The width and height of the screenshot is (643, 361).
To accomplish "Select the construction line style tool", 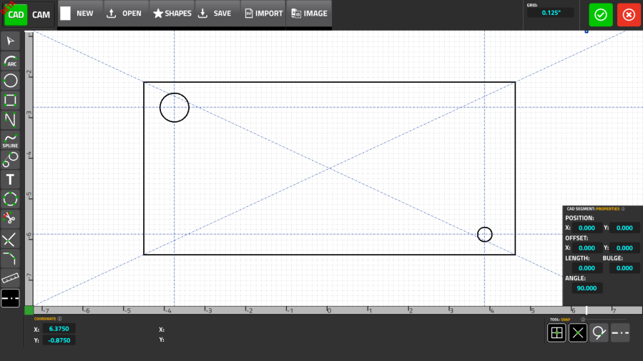I will click(10, 298).
